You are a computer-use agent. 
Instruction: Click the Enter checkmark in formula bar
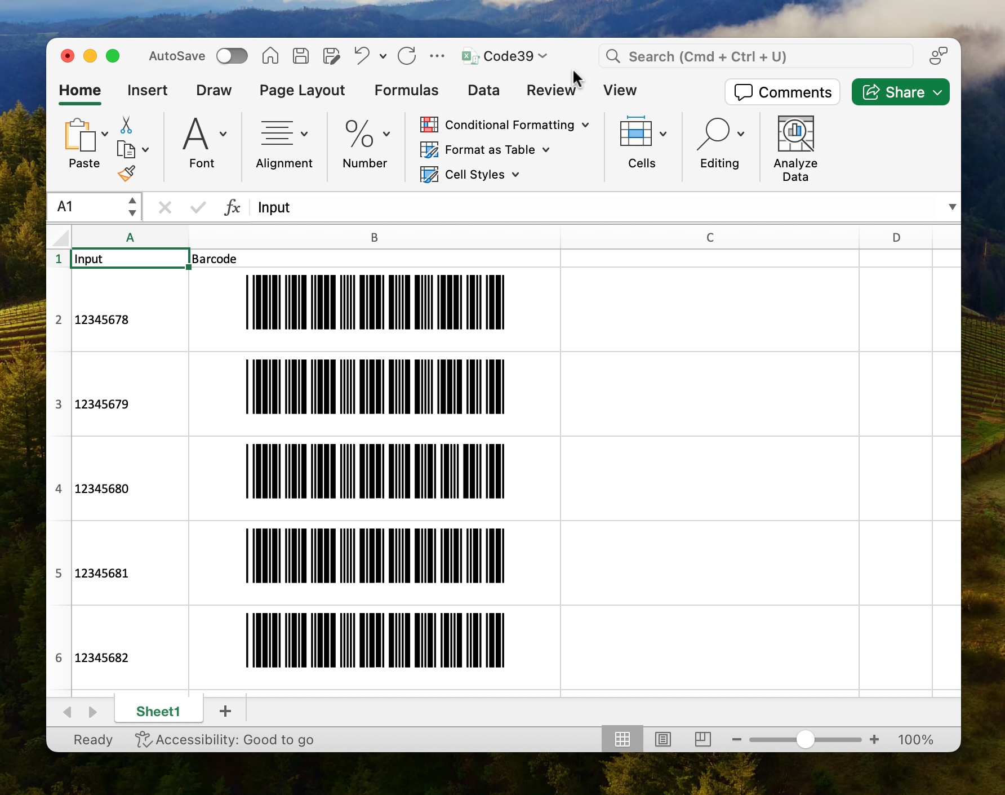tap(198, 207)
